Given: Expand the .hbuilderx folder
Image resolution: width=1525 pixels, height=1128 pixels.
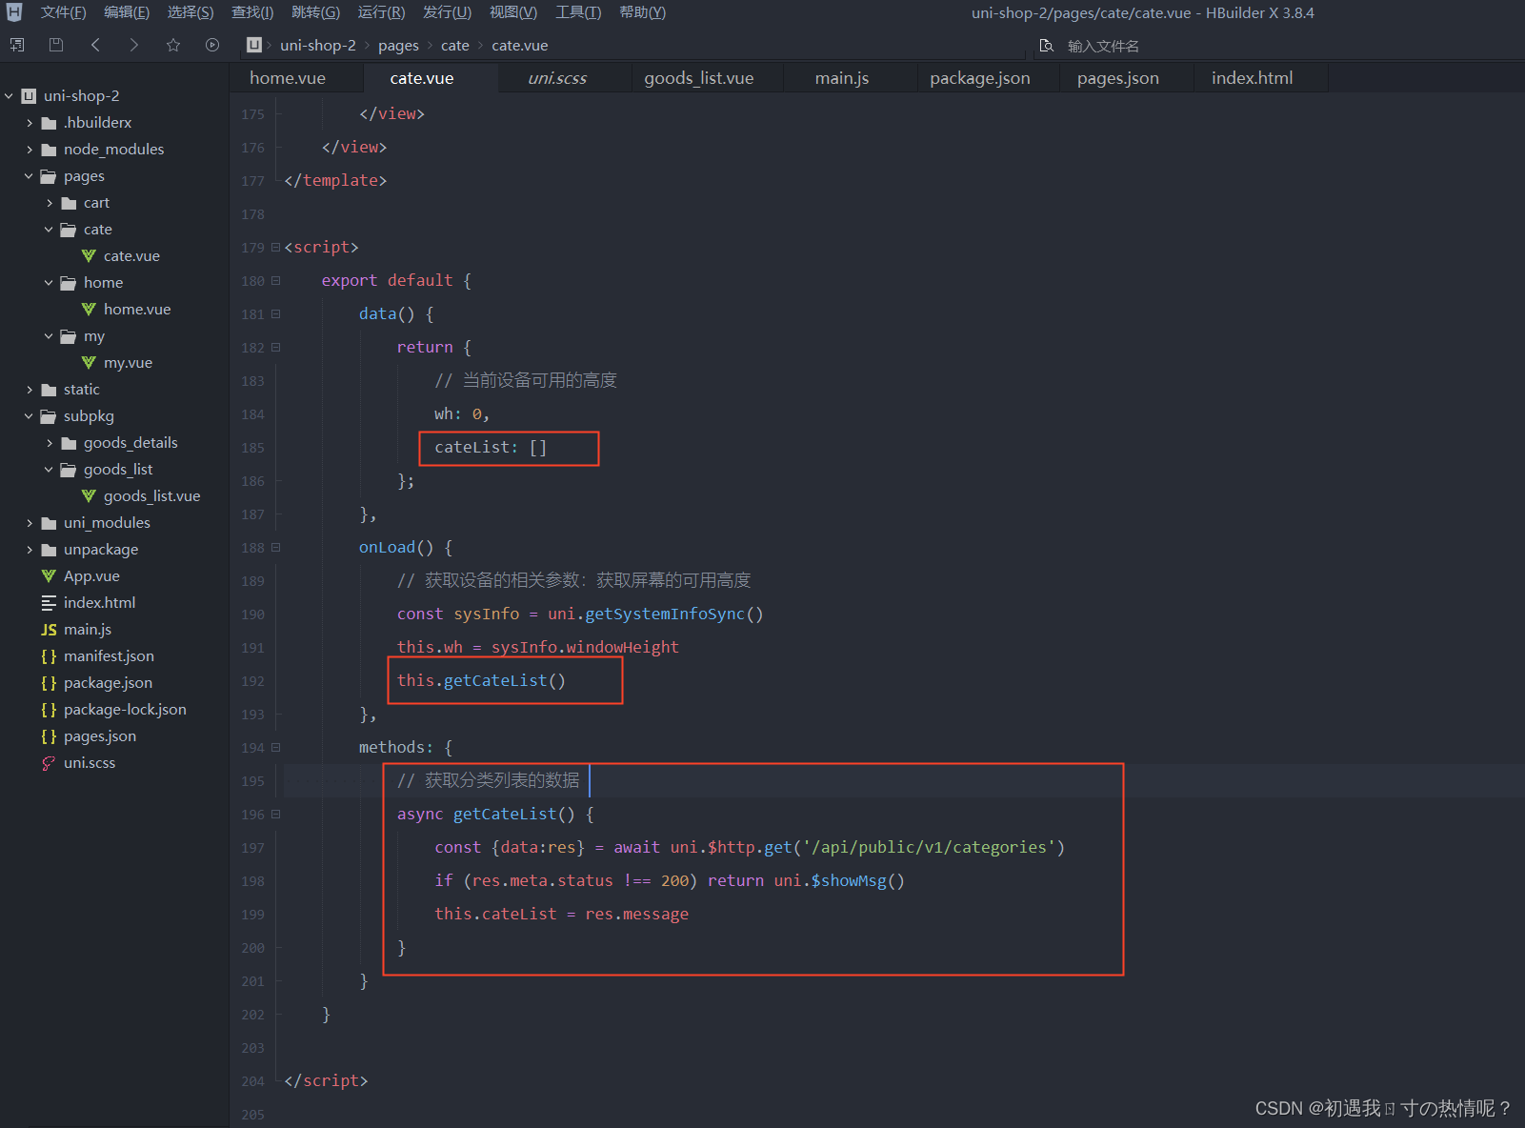Looking at the screenshot, I should point(29,122).
